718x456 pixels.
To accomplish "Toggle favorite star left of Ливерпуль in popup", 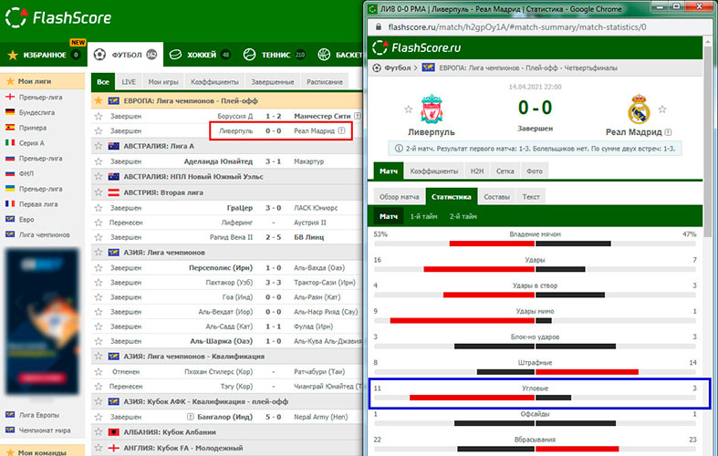I will 409,109.
